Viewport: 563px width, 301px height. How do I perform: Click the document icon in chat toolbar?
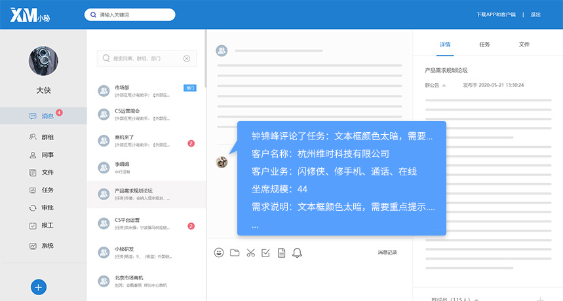tap(281, 253)
